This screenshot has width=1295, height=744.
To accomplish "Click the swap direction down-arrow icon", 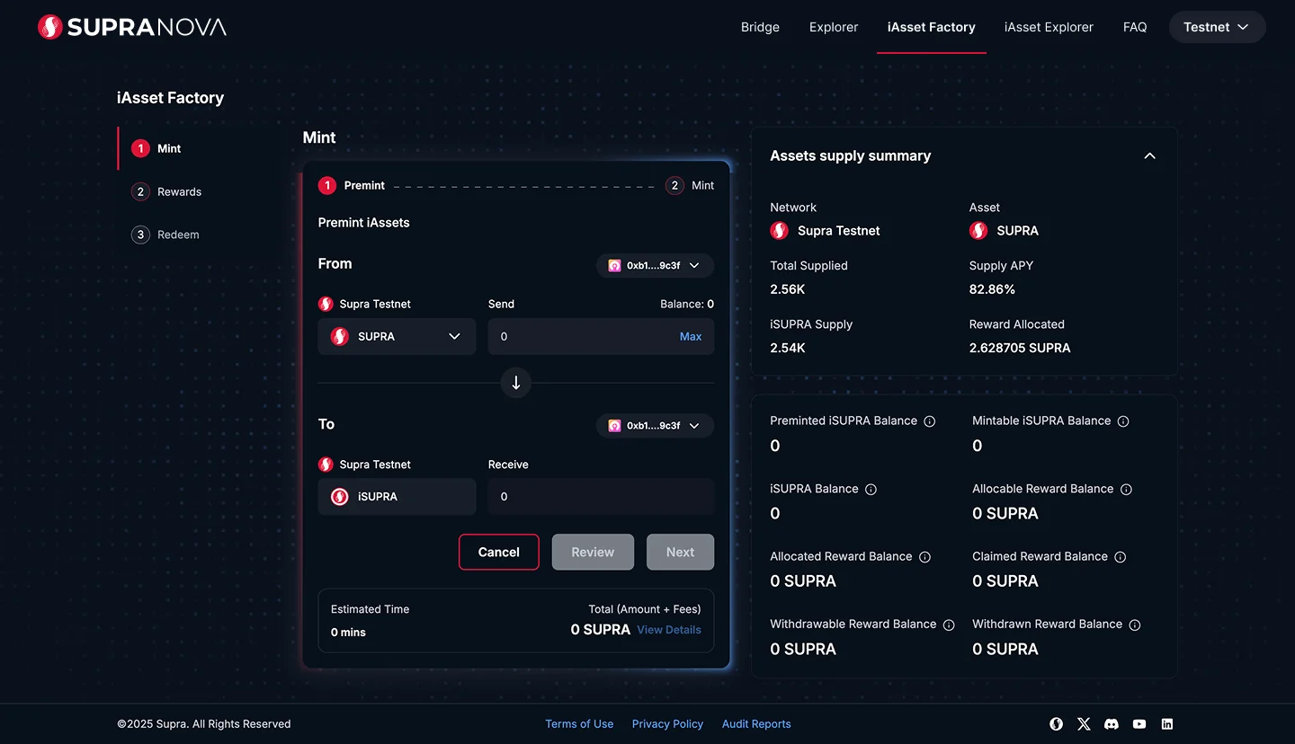I will (516, 383).
